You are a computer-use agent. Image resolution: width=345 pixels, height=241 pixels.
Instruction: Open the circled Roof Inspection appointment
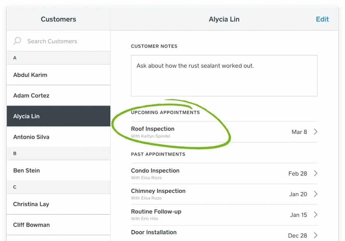(153, 129)
